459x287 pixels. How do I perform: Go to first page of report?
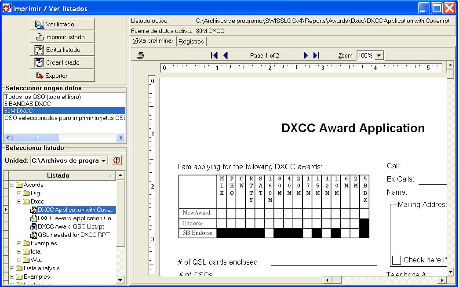(214, 55)
